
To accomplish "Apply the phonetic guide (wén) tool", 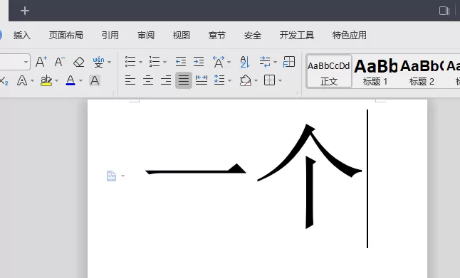I will [98, 62].
